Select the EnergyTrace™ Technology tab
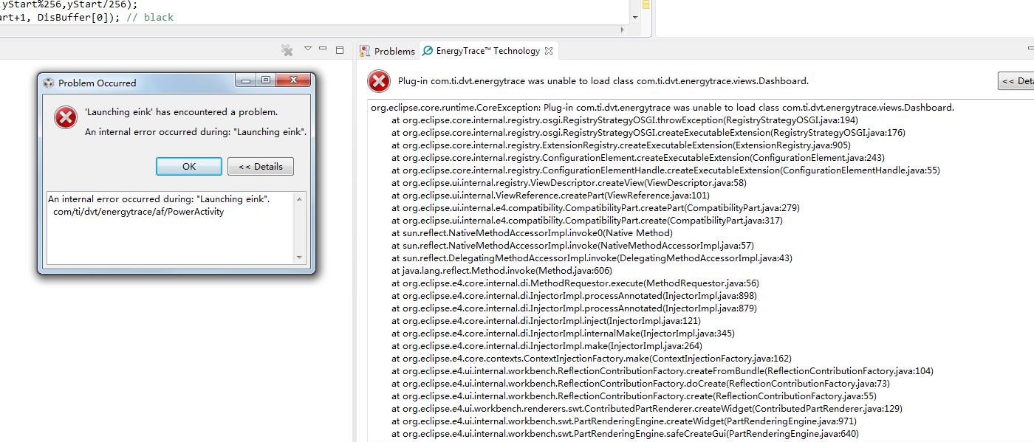 [x=487, y=51]
